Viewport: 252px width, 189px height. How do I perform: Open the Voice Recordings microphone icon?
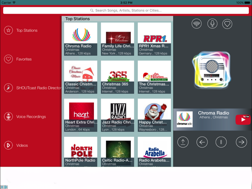(x=8, y=117)
